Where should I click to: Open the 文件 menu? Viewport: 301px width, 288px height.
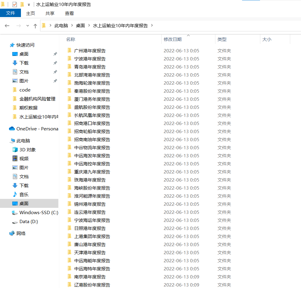click(x=10, y=13)
